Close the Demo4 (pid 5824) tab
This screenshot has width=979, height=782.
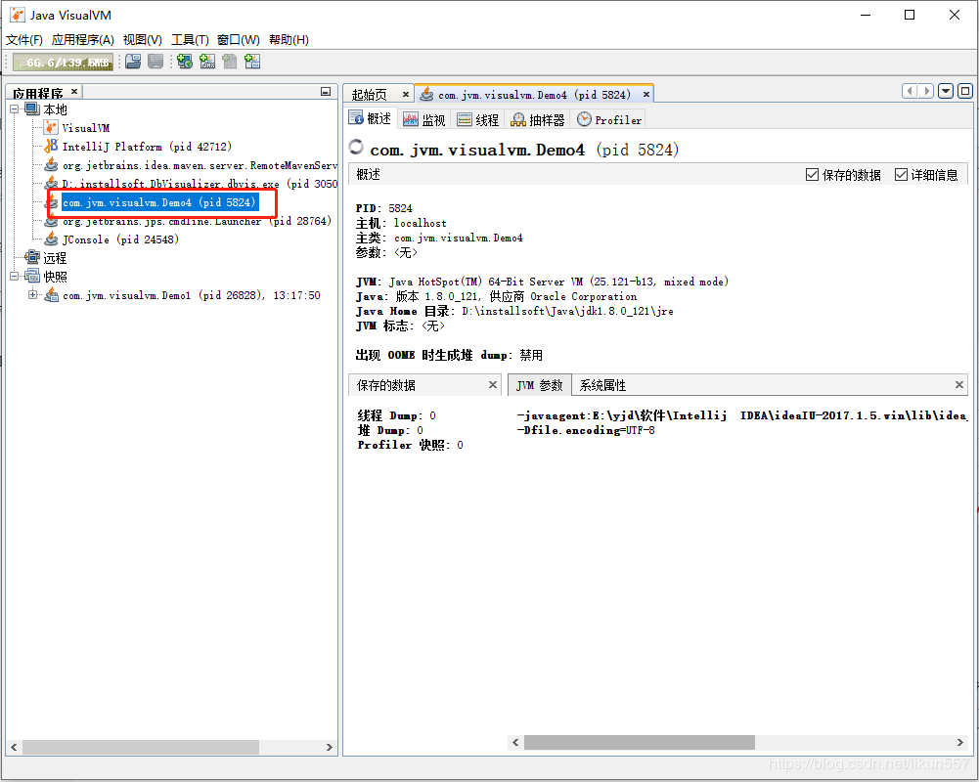(x=646, y=94)
